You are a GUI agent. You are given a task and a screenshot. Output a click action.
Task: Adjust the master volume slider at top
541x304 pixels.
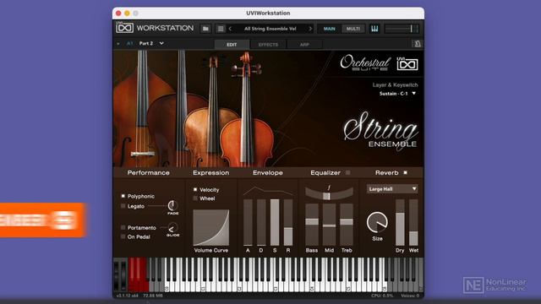402,29
